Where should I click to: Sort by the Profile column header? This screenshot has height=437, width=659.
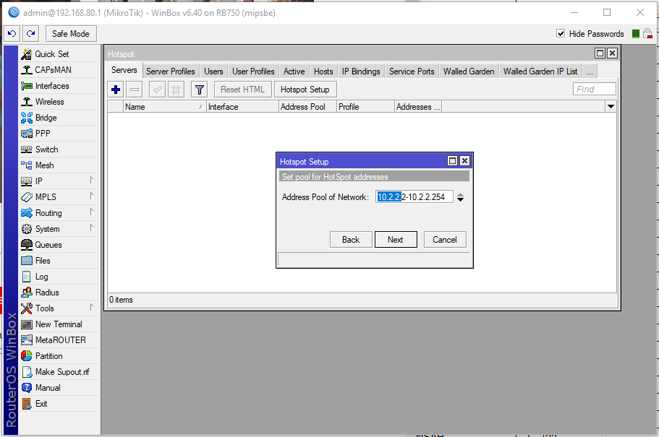pyautogui.click(x=365, y=107)
